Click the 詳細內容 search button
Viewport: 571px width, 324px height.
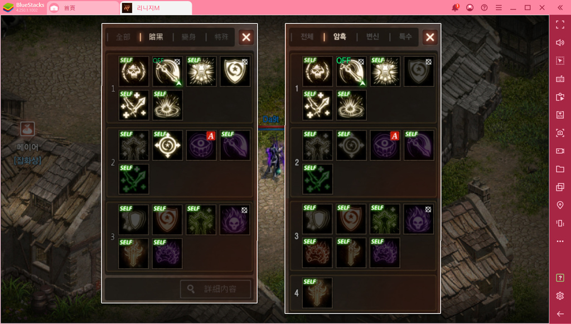[216, 289]
